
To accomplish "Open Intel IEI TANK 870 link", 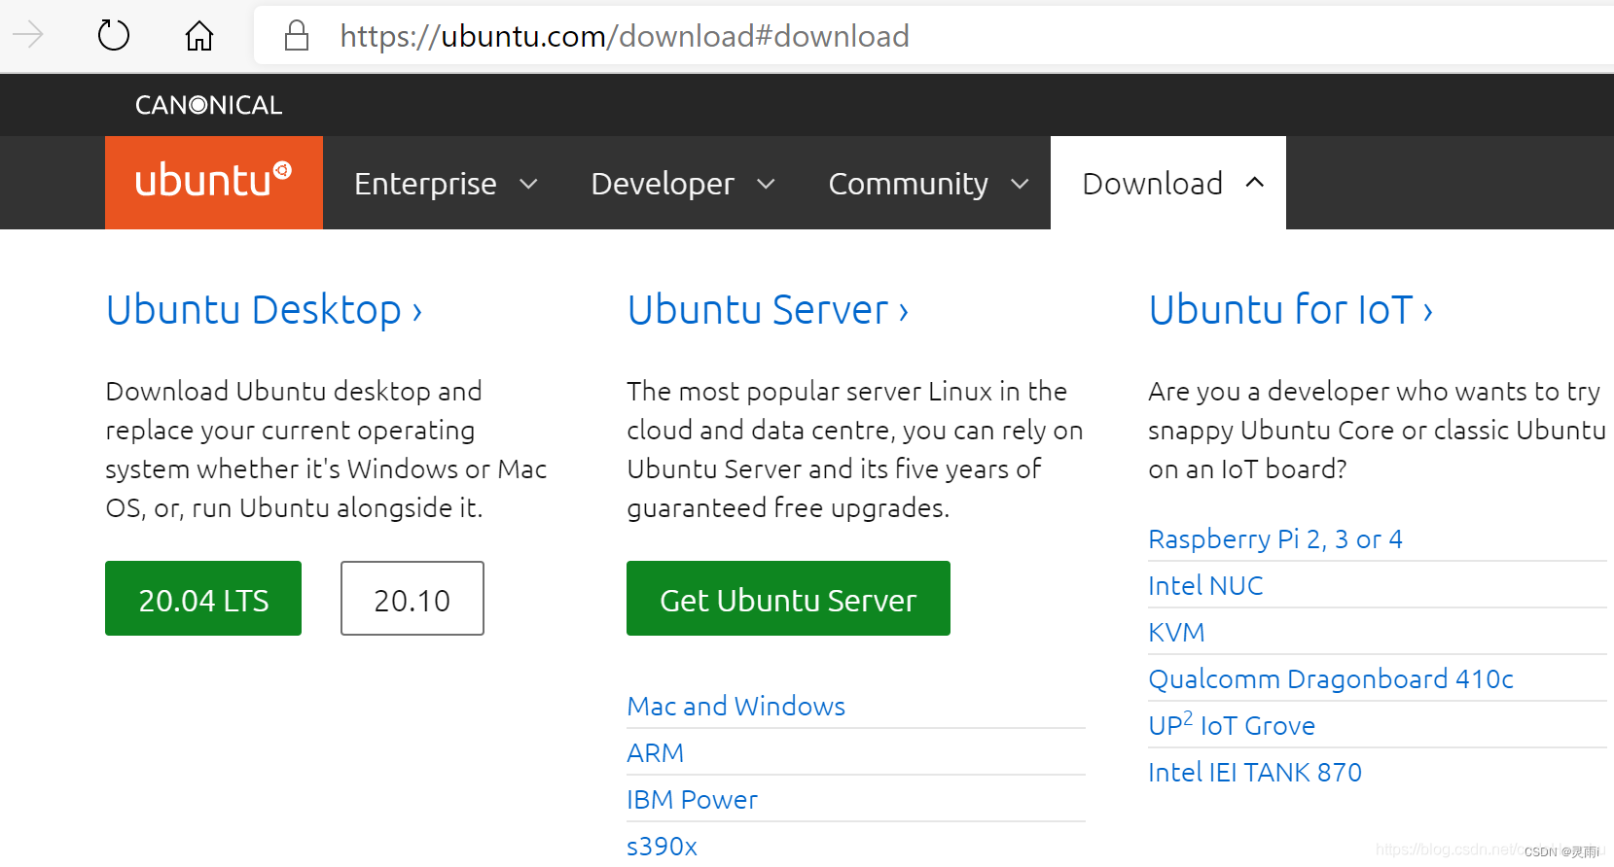I will coord(1255,773).
